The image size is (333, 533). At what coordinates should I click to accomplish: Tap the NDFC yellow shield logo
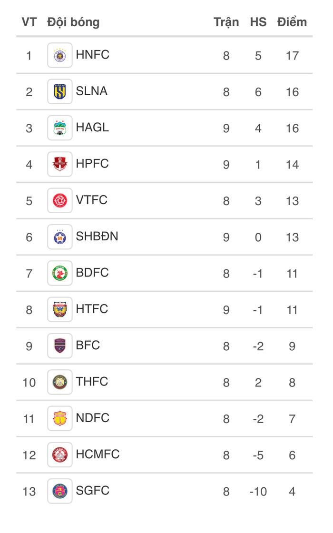(60, 418)
